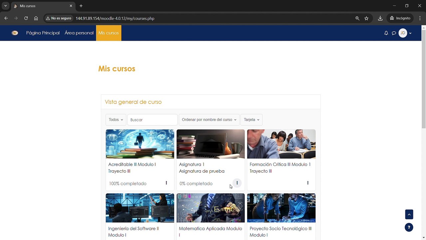Open the tab search dropdown arrow
The image size is (426, 240).
click(x=6, y=6)
